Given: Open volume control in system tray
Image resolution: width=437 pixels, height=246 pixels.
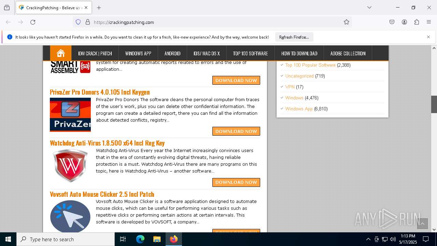Looking at the screenshot, I should click(393, 239).
